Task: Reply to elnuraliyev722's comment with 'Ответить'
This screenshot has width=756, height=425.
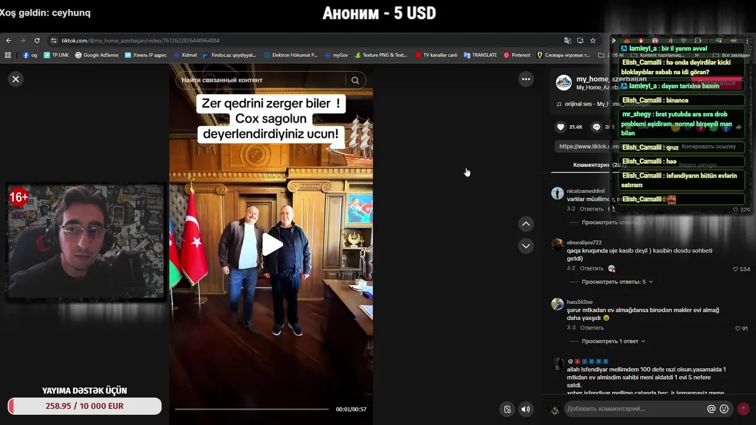Action: click(x=591, y=269)
